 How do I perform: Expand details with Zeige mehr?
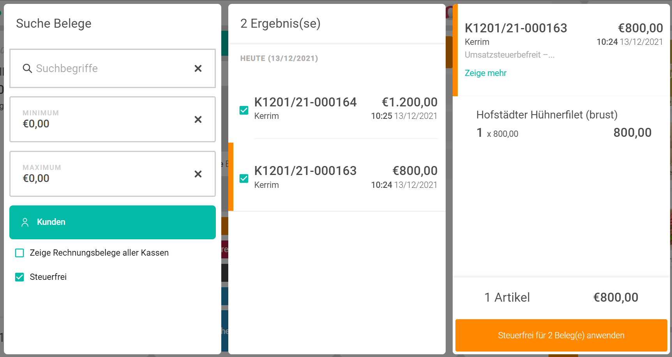(x=485, y=73)
